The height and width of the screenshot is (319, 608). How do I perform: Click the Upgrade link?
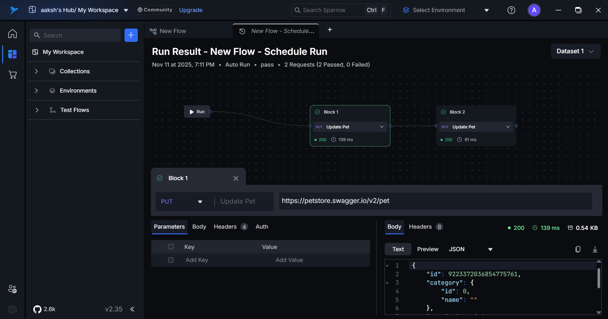tap(191, 10)
